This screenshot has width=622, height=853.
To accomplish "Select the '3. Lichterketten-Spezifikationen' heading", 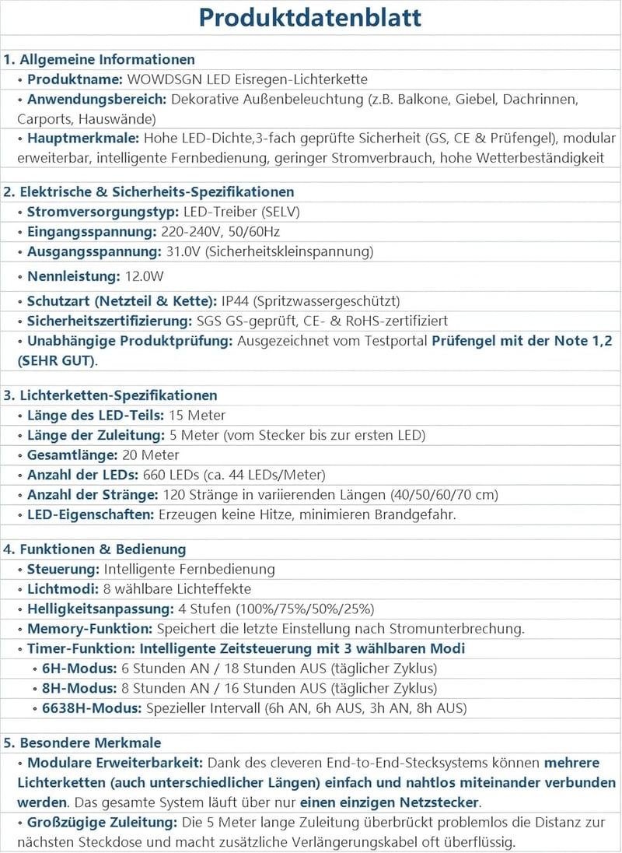I will coord(110,395).
